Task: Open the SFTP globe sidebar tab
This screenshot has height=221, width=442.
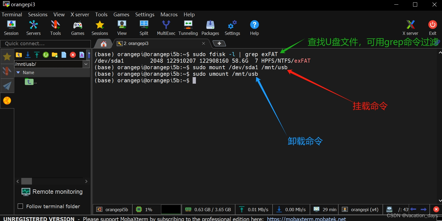Action: point(7,101)
